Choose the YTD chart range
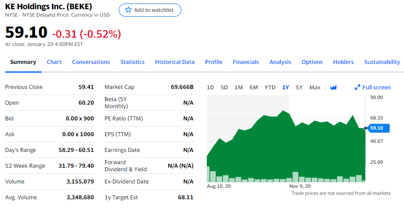Screen dimensions: 404x208 pyautogui.click(x=270, y=88)
